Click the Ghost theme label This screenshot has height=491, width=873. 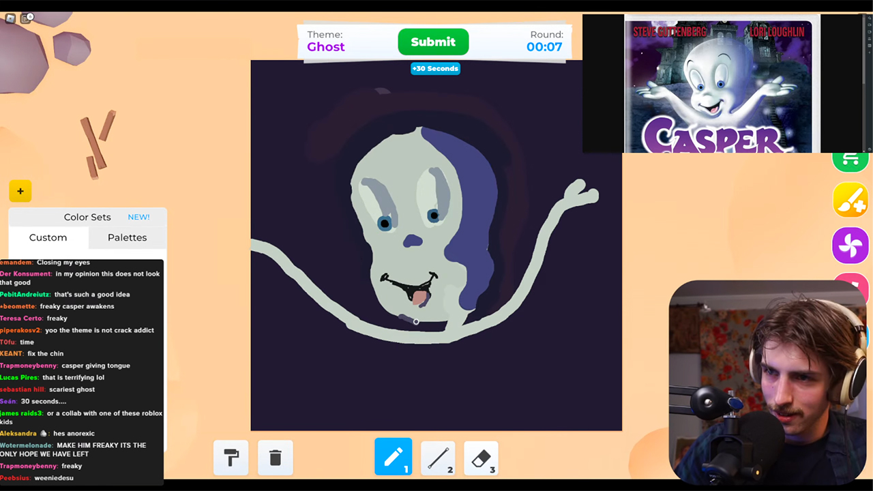[325, 46]
